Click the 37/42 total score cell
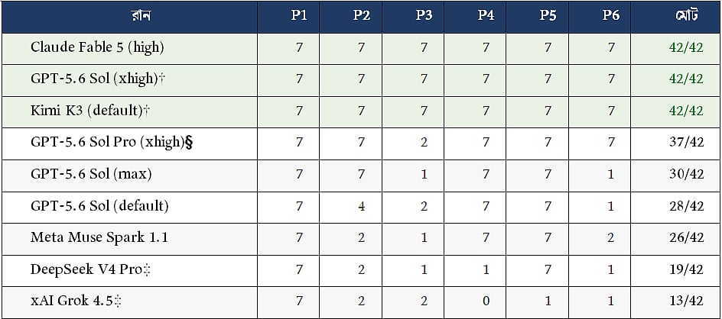Screen dimensions: 722x319 click(686, 143)
